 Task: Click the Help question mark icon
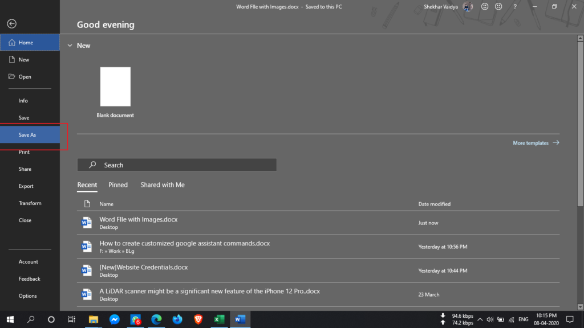pos(515,6)
